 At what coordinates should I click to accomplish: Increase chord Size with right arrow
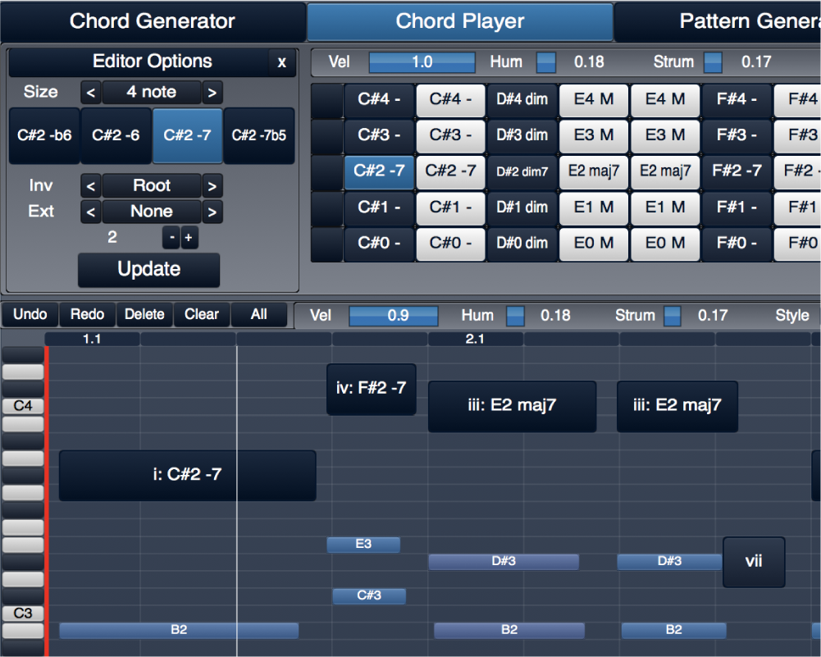coord(212,93)
